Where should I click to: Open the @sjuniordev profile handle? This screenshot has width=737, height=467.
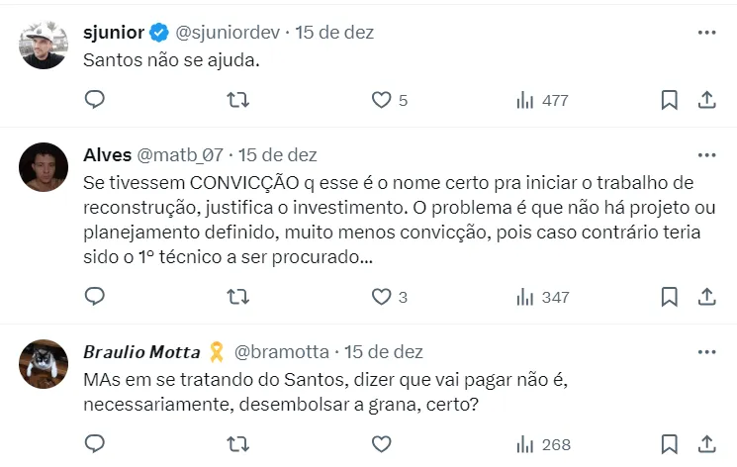228,33
